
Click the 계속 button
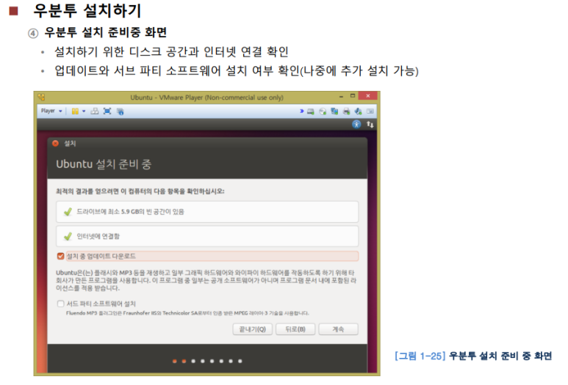pyautogui.click(x=338, y=329)
